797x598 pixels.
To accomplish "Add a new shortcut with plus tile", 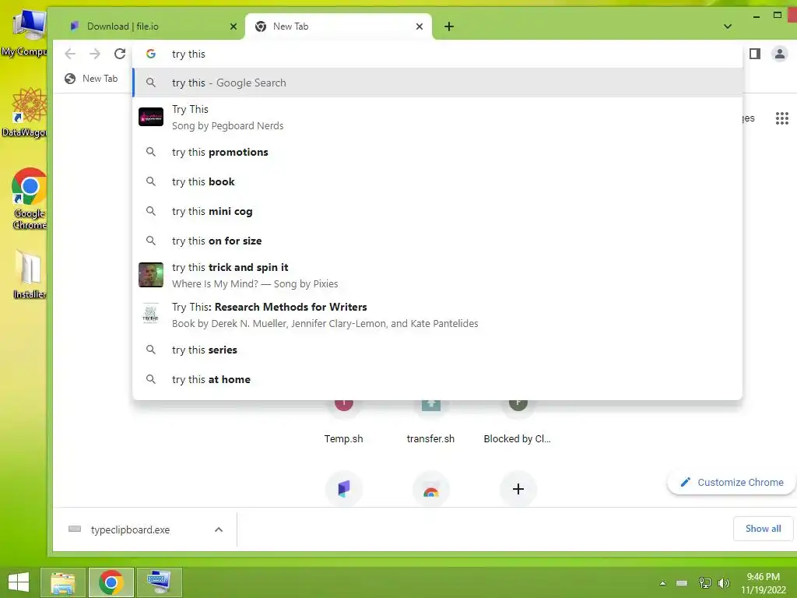I will [x=518, y=489].
